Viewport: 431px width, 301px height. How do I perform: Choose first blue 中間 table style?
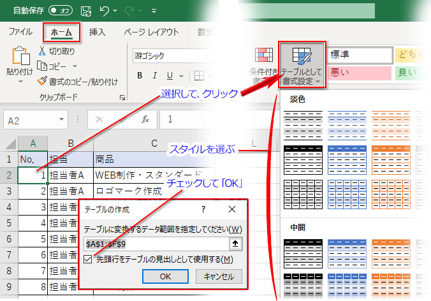click(347, 253)
